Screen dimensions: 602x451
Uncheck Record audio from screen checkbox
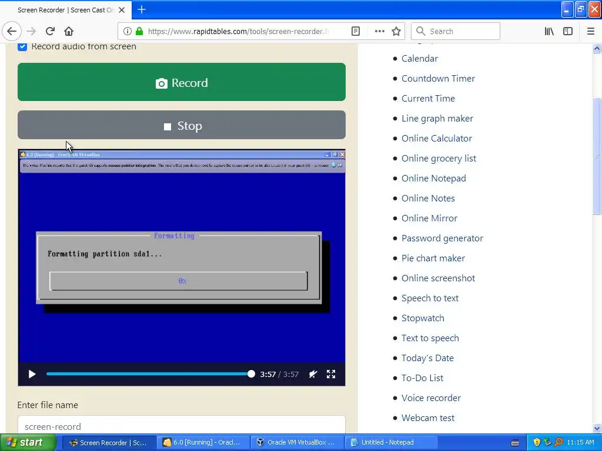(x=22, y=46)
